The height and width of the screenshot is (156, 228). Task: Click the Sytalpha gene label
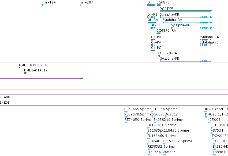pyautogui.click(x=167, y=8)
